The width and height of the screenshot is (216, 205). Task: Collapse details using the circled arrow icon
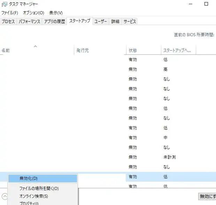coord(4,196)
